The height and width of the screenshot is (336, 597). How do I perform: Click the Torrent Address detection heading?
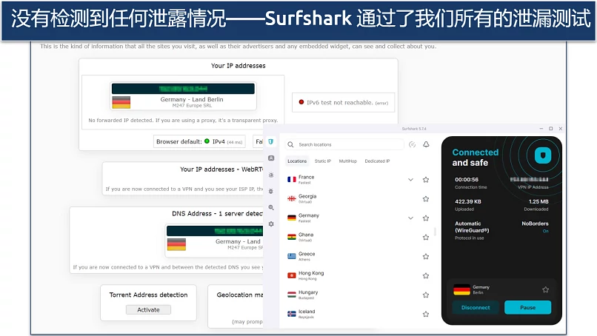[148, 295]
